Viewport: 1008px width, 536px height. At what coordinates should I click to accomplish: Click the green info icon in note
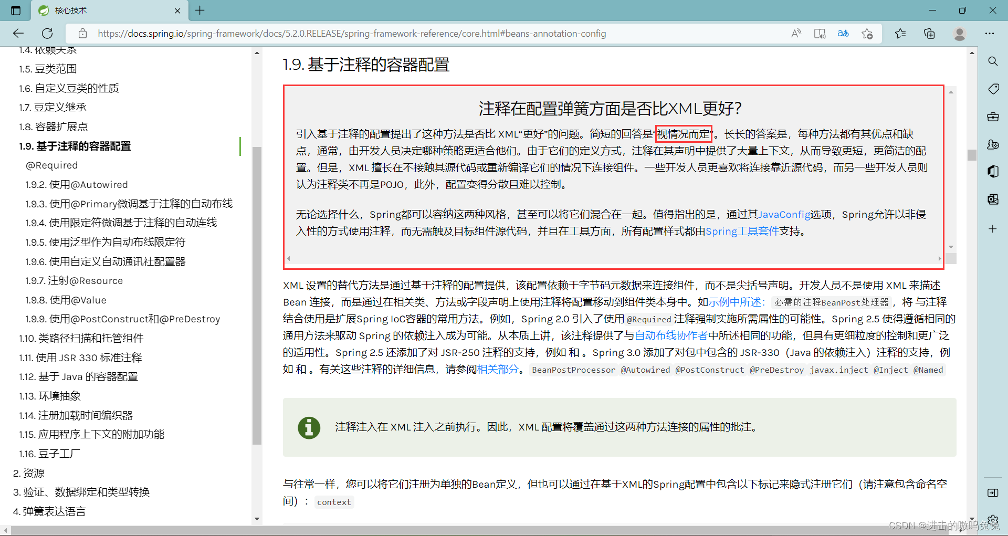click(309, 427)
